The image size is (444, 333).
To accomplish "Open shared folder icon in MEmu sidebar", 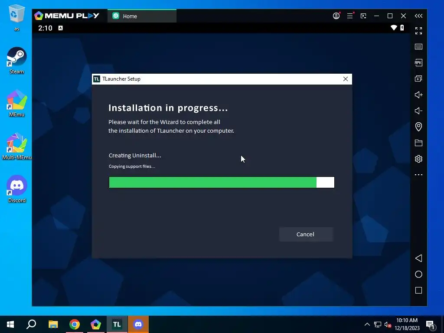I will pos(418,143).
